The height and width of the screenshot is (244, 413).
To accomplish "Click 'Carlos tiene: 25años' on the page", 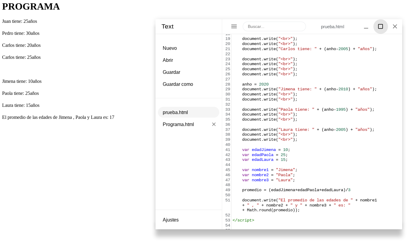I will pos(21,57).
